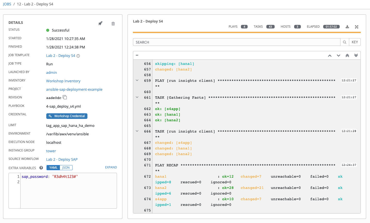Click hana1 recap row line 672
The width and height of the screenshot is (370, 223).
pos(249,179)
